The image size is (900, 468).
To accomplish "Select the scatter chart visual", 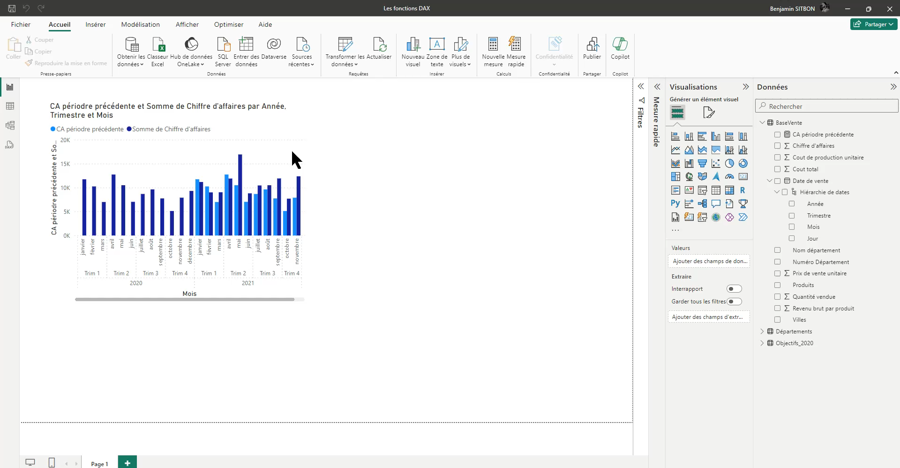I will pos(716,164).
